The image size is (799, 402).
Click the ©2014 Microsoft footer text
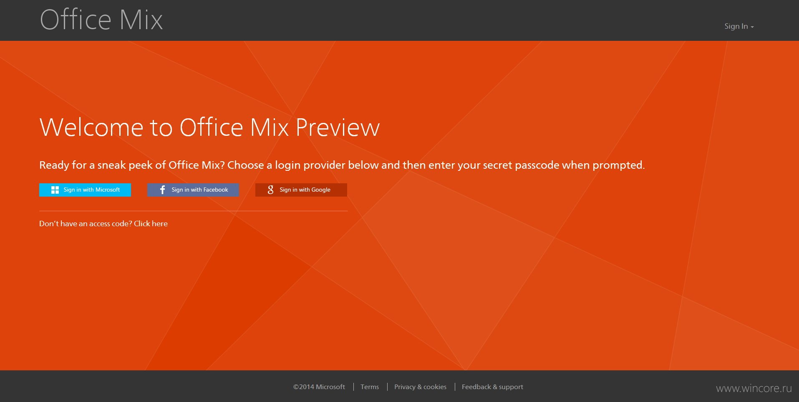point(319,387)
